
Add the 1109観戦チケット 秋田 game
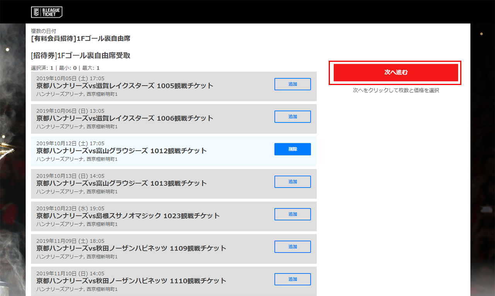coord(293,247)
